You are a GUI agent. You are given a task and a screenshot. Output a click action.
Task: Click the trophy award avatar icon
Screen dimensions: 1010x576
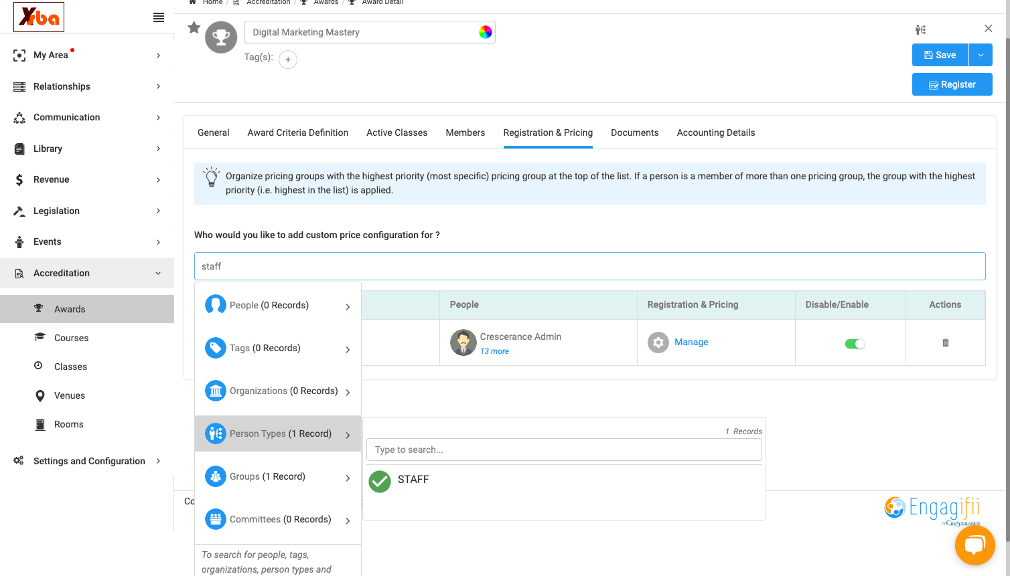click(x=221, y=37)
